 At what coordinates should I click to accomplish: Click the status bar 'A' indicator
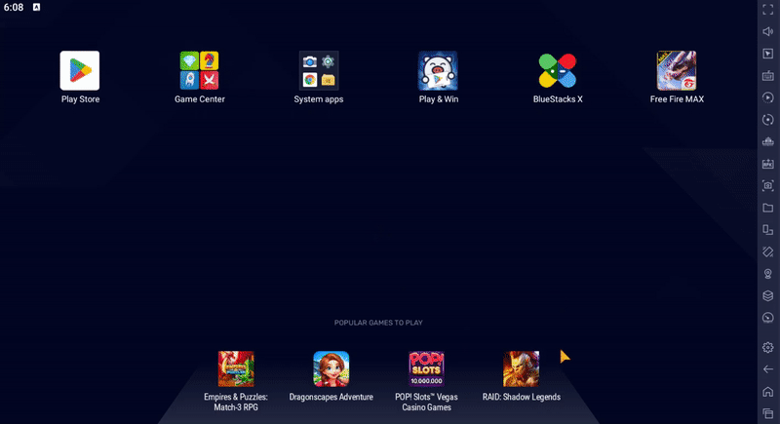[36, 7]
